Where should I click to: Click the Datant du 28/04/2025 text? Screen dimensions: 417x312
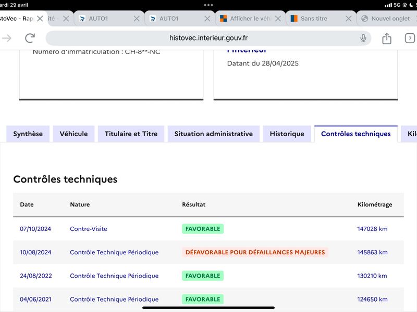(x=263, y=63)
